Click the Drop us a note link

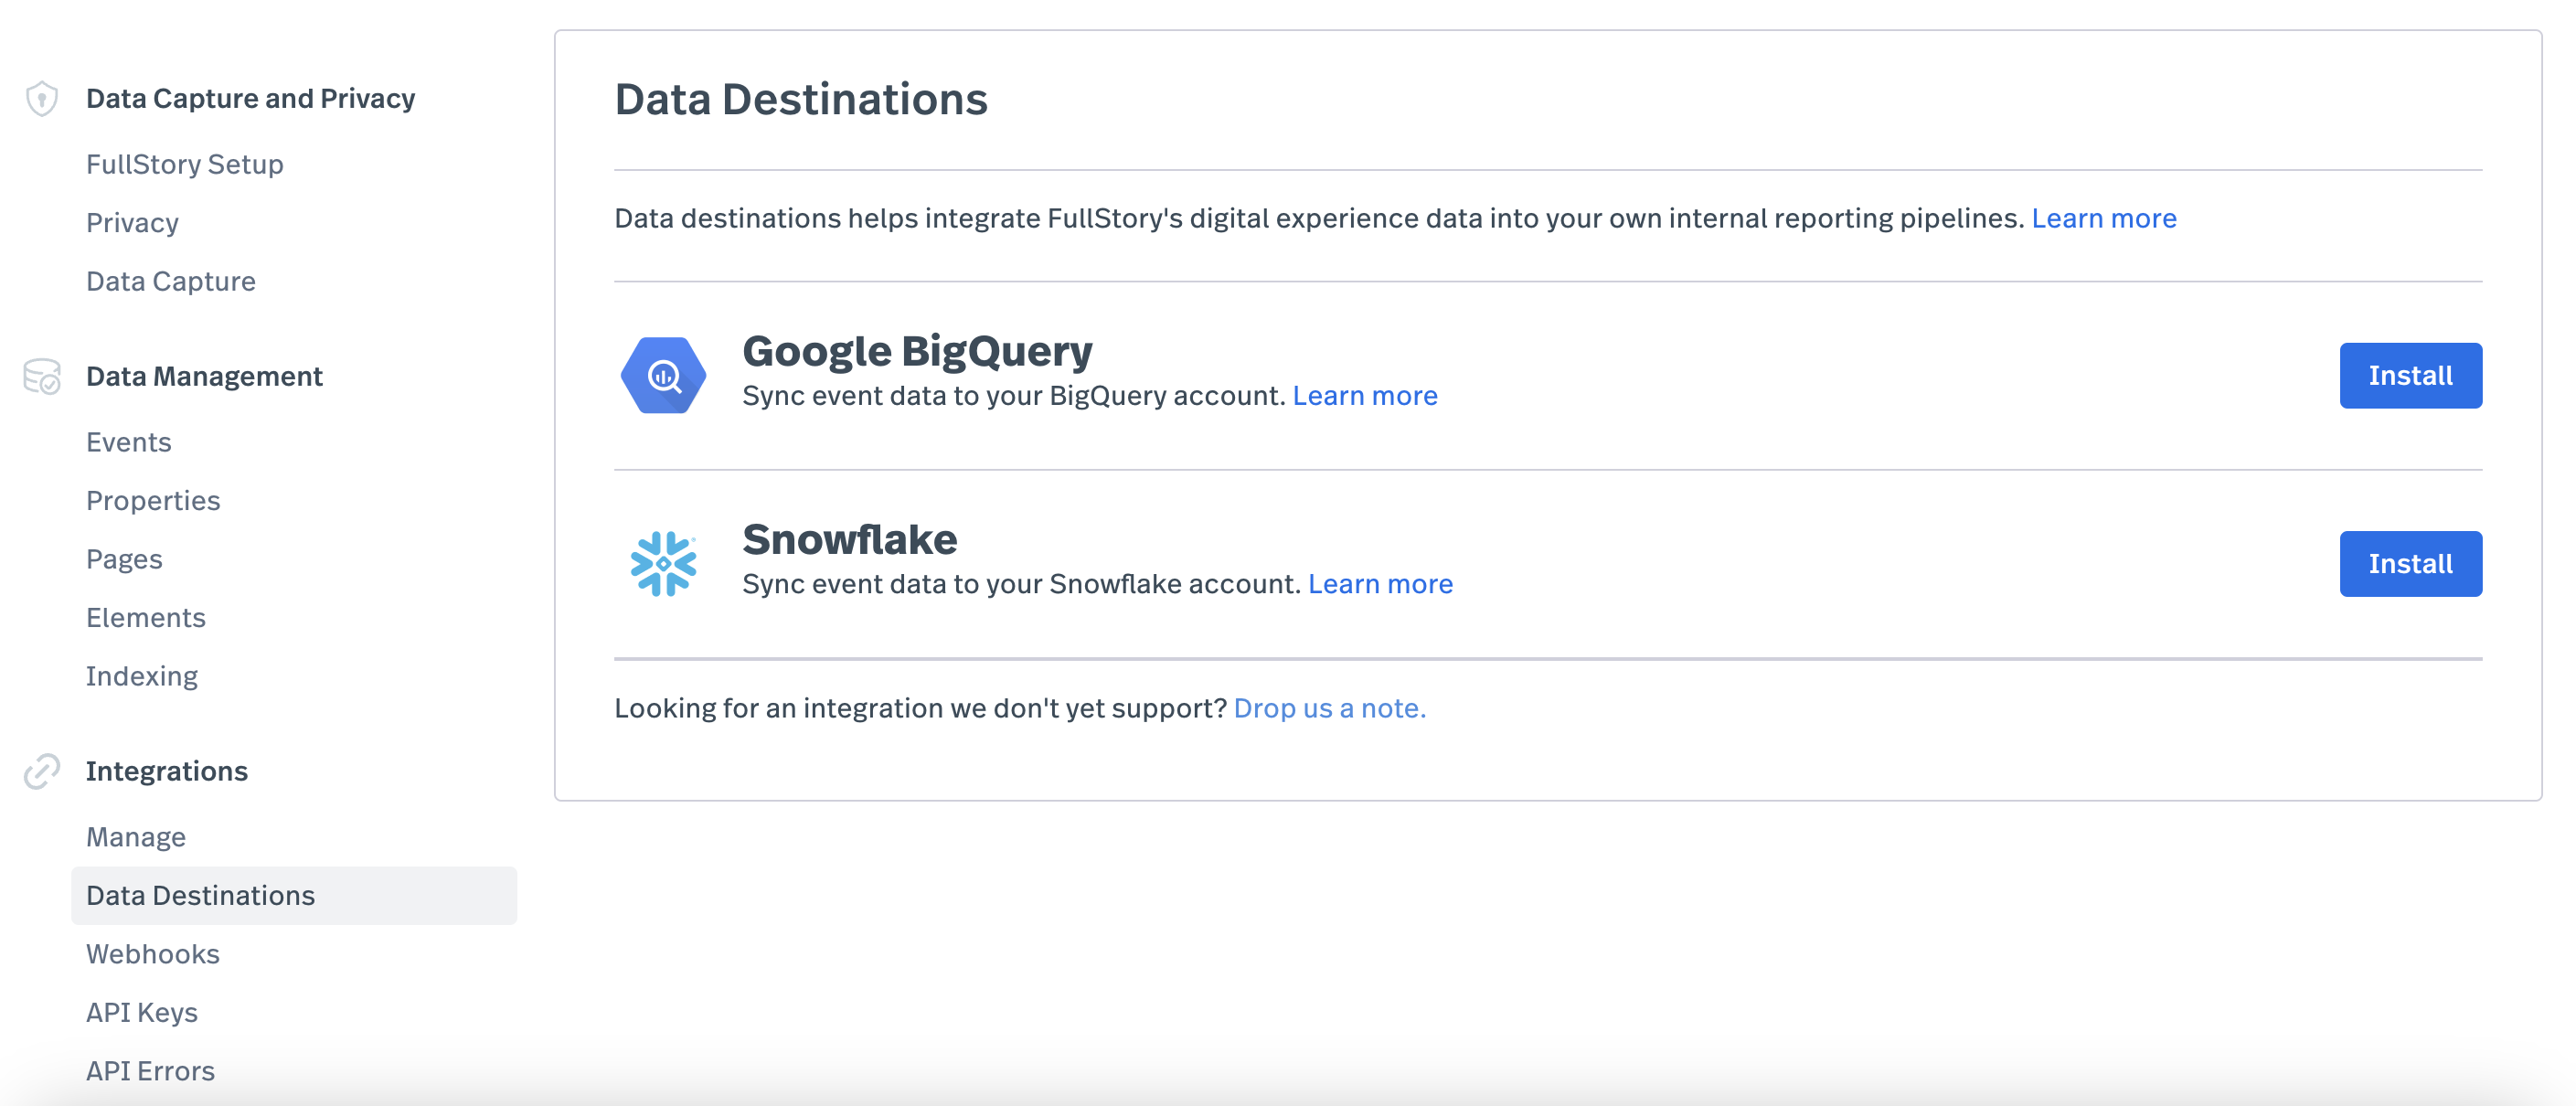point(1329,708)
